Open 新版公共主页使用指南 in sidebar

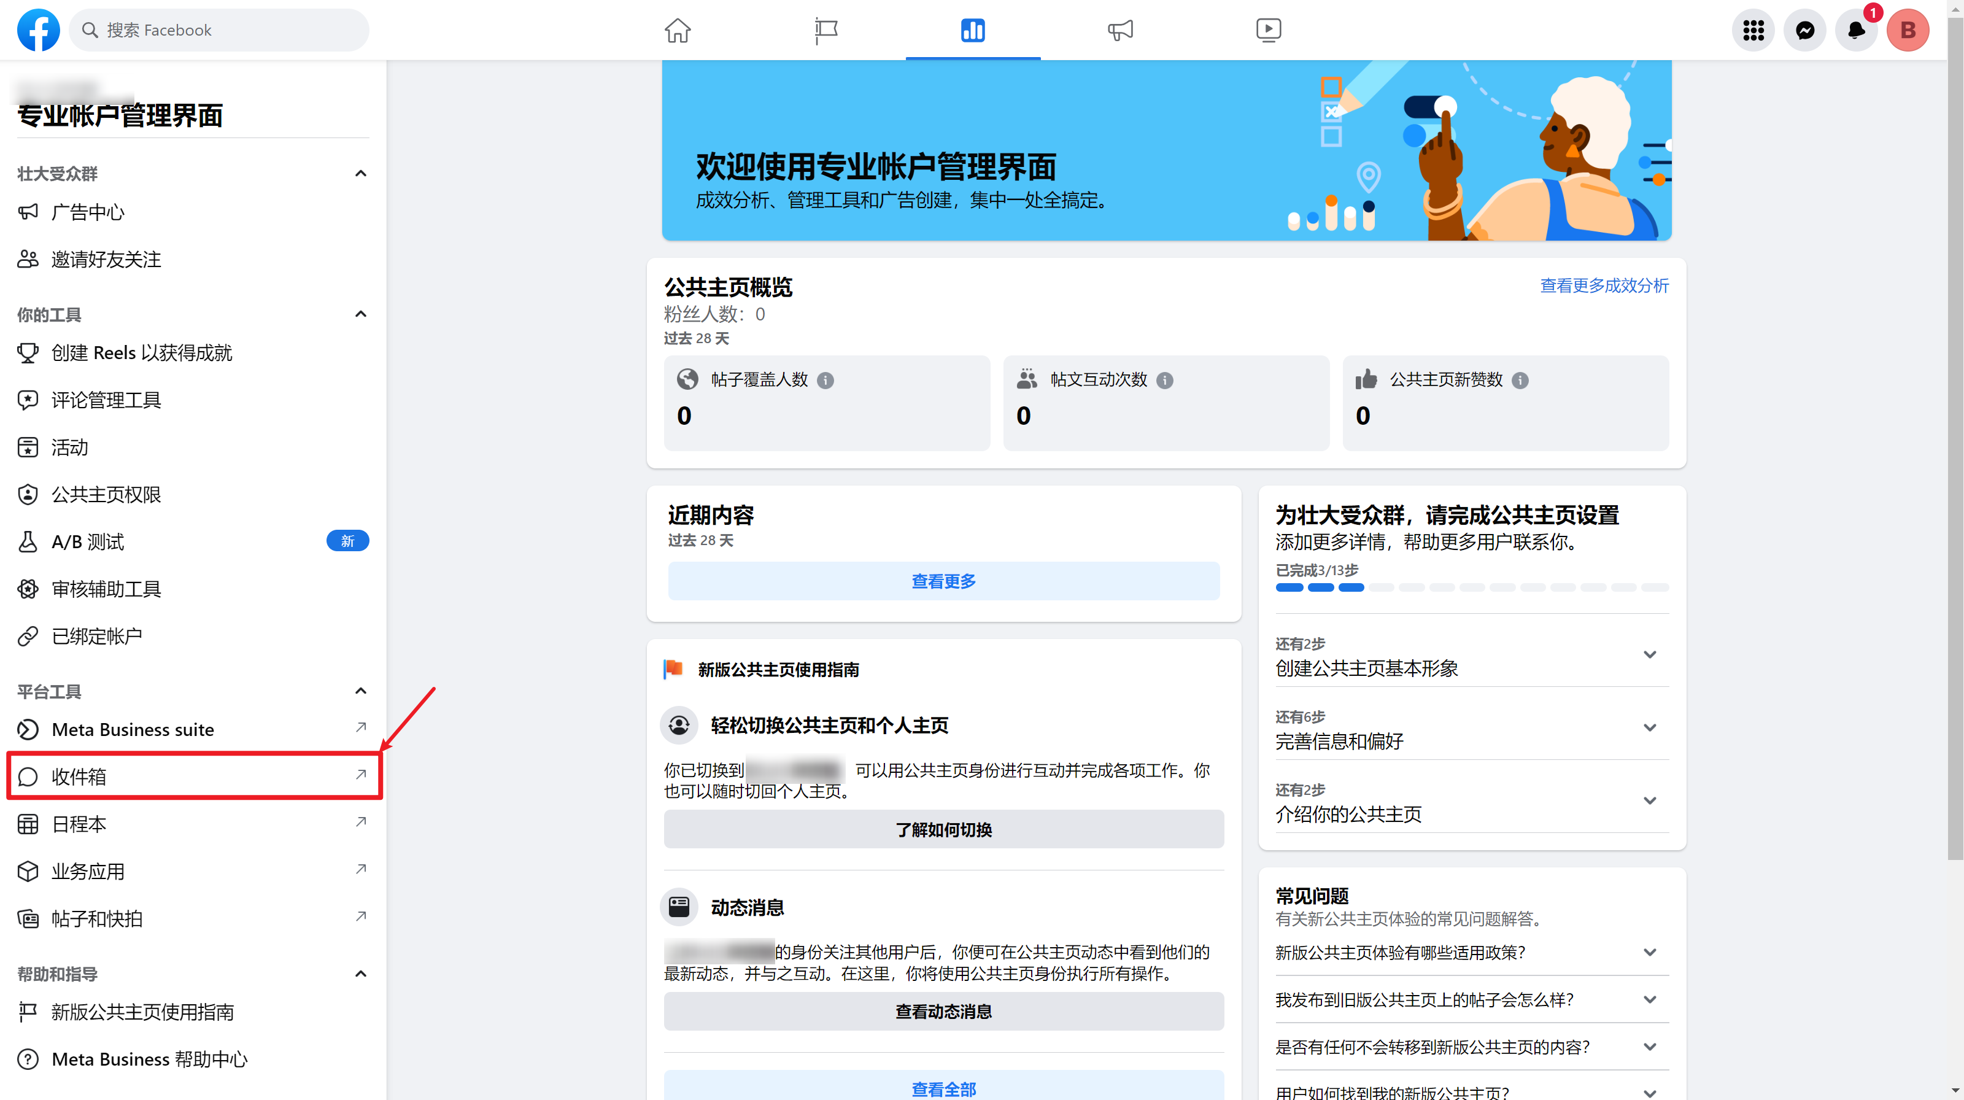click(193, 1012)
